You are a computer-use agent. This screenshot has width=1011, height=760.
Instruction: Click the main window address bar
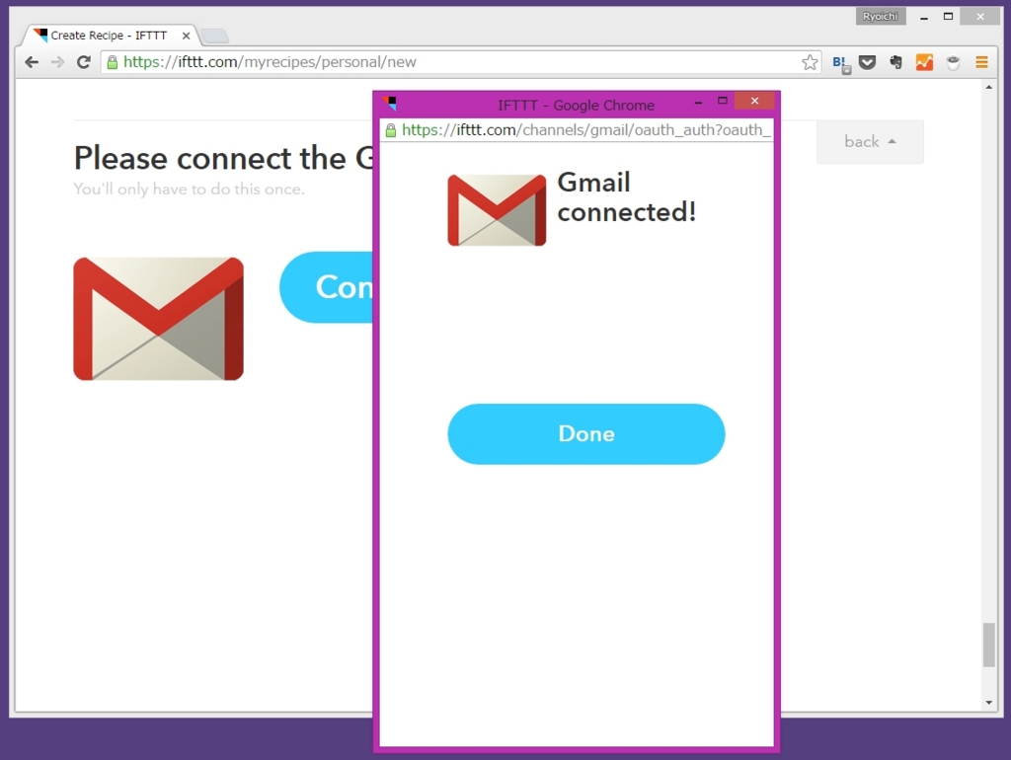[x=461, y=62]
